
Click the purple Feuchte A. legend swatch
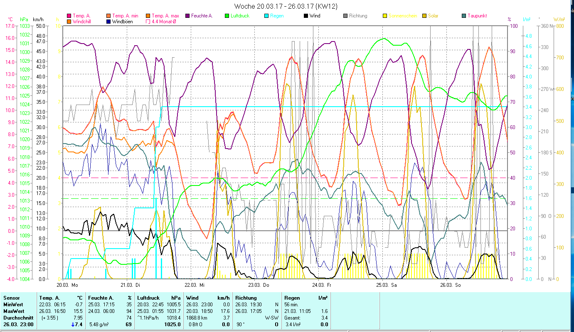click(187, 16)
